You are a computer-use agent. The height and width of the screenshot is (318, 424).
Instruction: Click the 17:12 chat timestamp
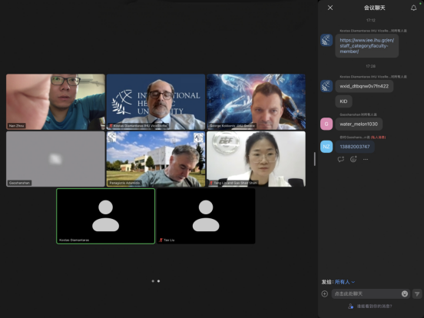coord(371,20)
